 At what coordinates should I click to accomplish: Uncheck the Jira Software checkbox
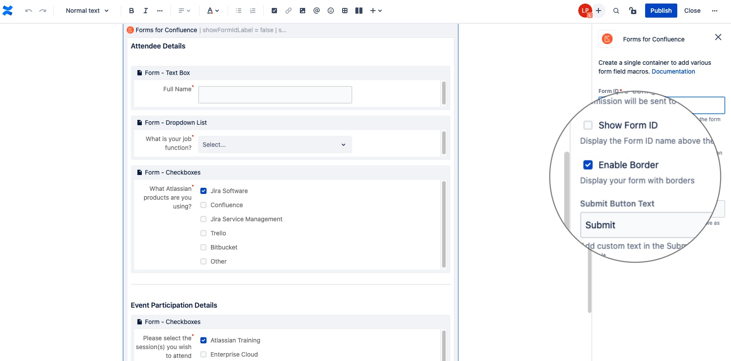click(x=203, y=191)
